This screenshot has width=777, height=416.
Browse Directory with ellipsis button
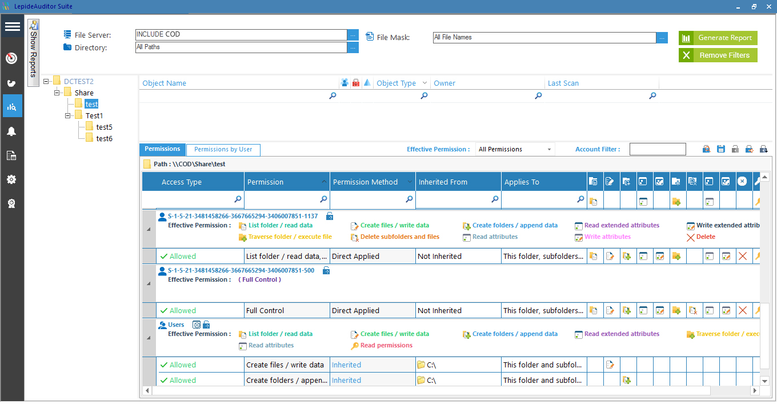353,47
